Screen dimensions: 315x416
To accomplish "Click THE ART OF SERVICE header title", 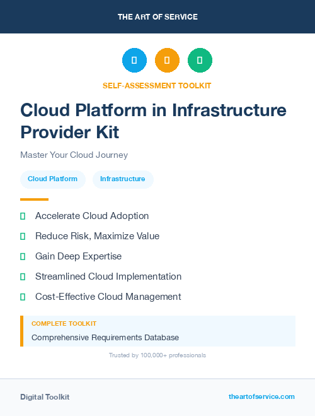I will 157,17.
